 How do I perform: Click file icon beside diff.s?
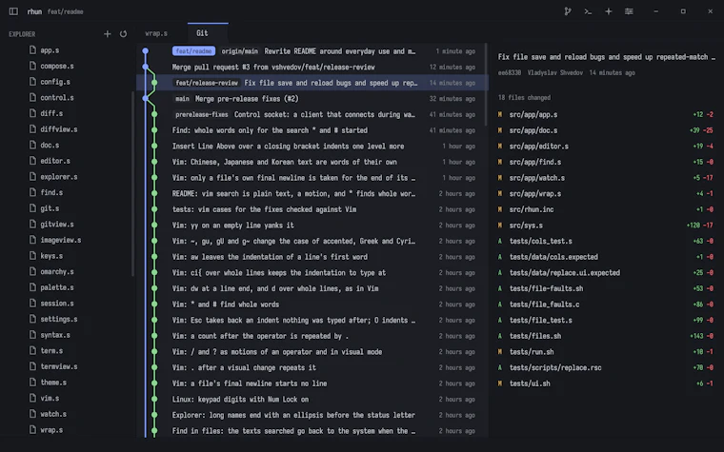(x=32, y=113)
